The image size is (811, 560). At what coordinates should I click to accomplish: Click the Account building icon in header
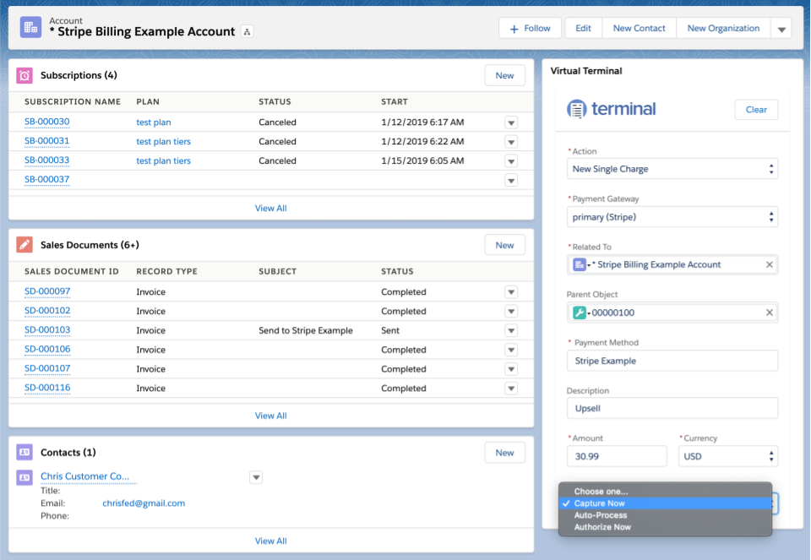pyautogui.click(x=30, y=27)
